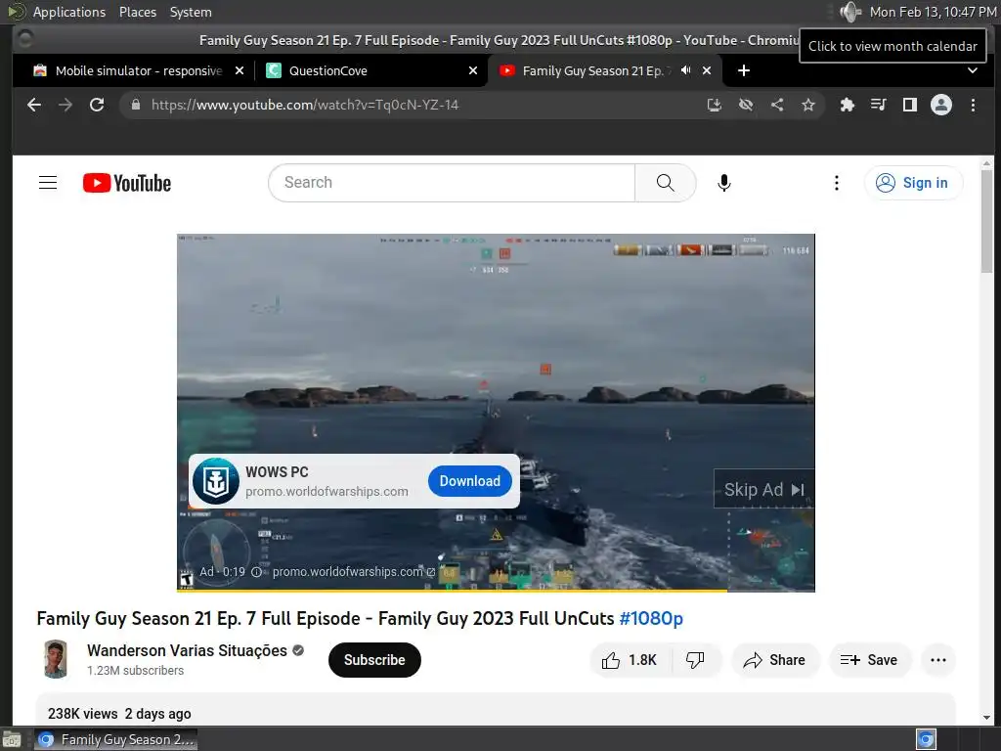This screenshot has height=751, width=1001.
Task: Like the video thumbs up
Action: tap(630, 660)
